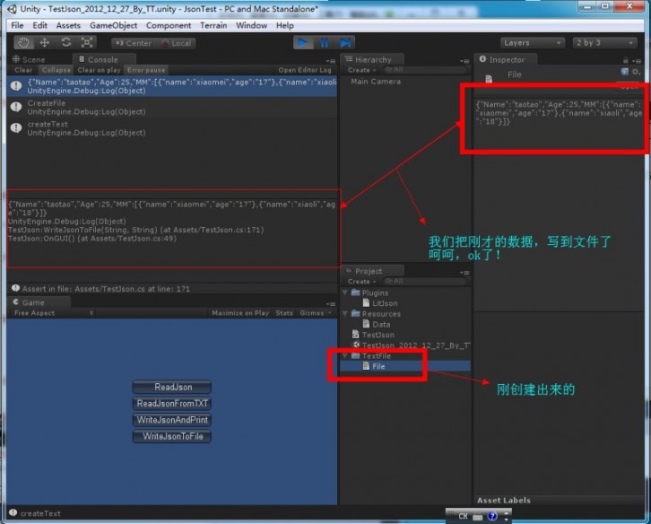Open the Window menu
Image resolution: width=651 pixels, height=524 pixels.
click(252, 25)
